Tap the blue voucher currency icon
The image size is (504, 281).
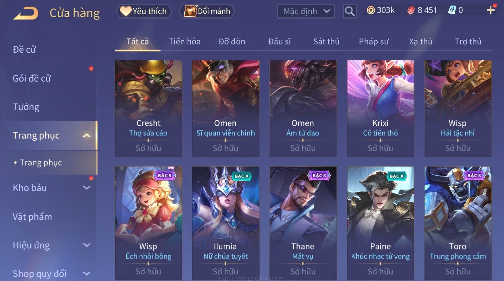(452, 10)
